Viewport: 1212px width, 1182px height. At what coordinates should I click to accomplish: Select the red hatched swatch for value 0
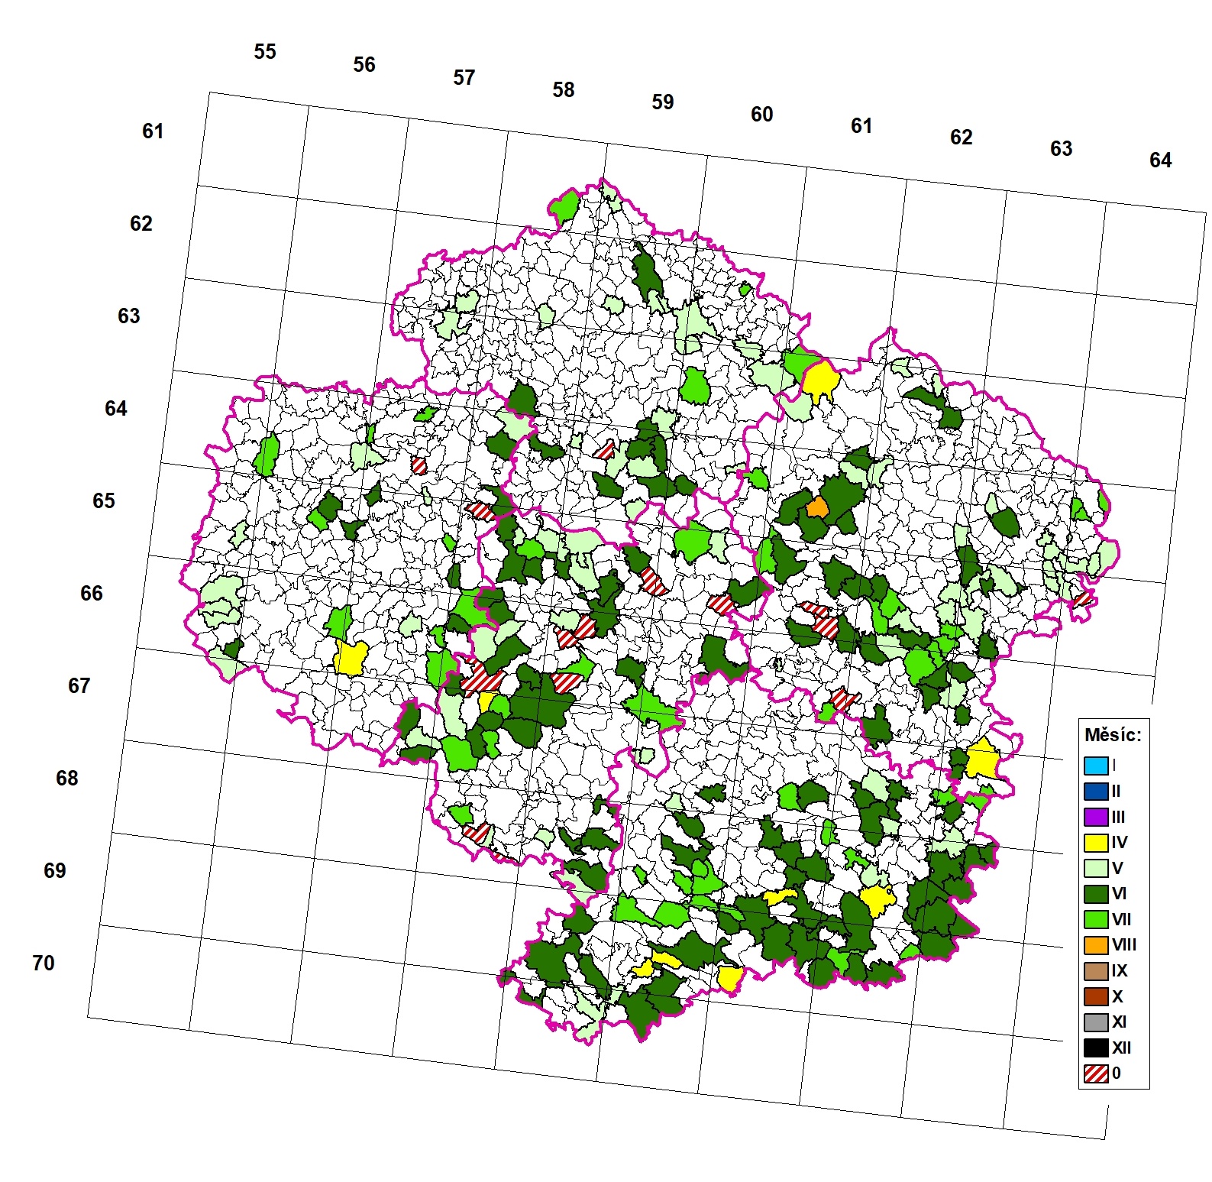pos(1096,1074)
